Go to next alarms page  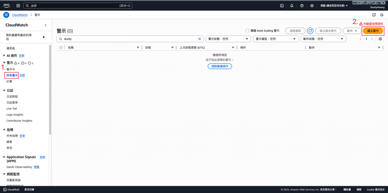pos(372,39)
